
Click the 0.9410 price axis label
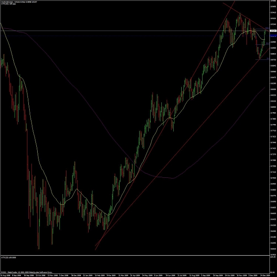(273, 12)
